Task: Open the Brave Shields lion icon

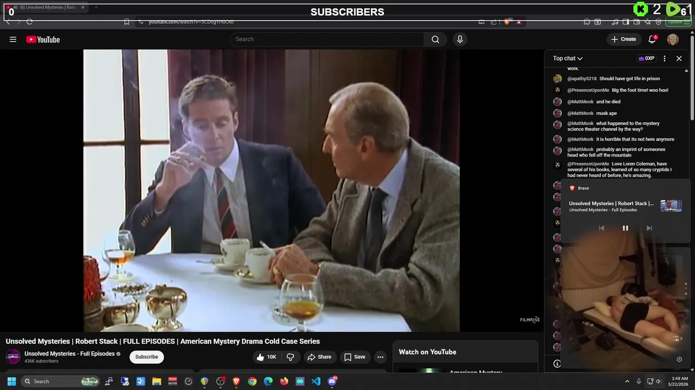Action: pos(507,22)
